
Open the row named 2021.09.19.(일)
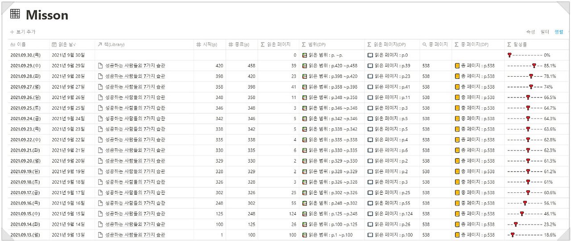pos(26,172)
